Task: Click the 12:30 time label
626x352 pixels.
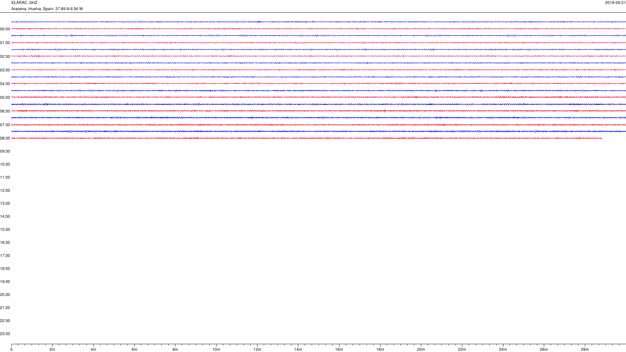Action: pyautogui.click(x=5, y=190)
